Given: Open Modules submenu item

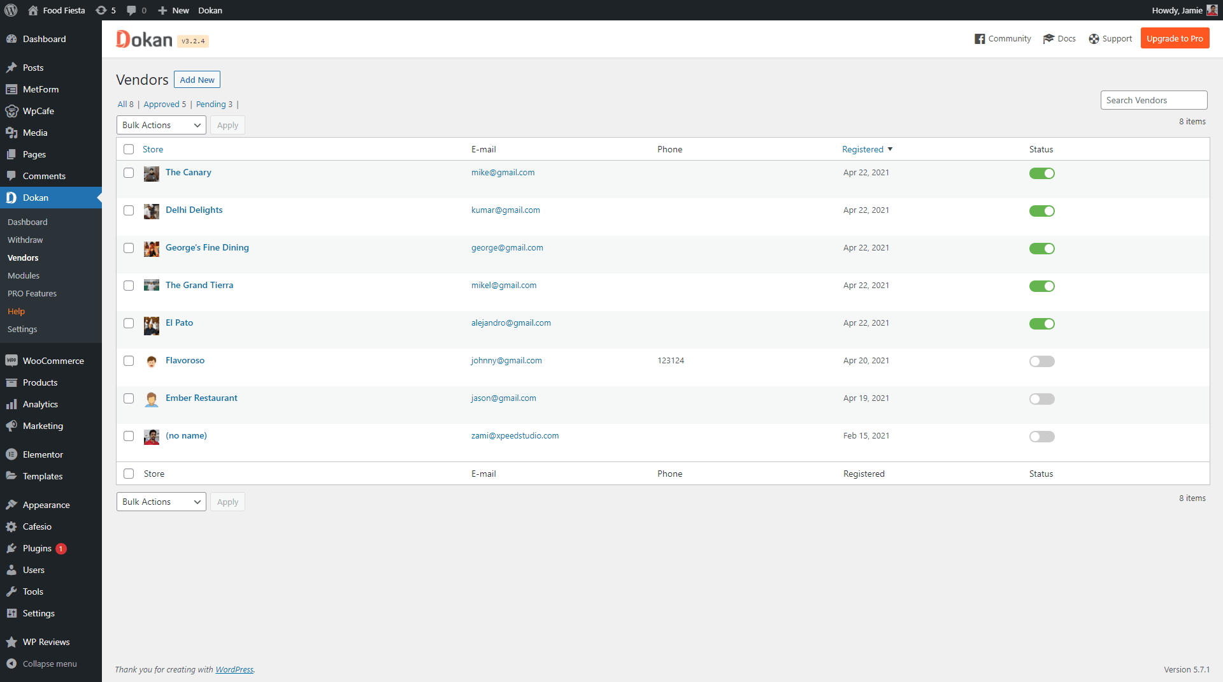Looking at the screenshot, I should click(x=24, y=275).
